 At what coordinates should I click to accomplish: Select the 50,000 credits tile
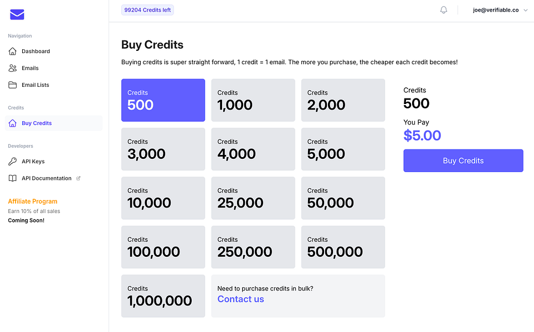[x=343, y=198]
